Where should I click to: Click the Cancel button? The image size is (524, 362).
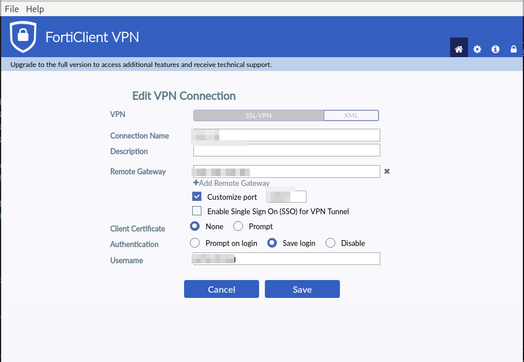click(x=222, y=289)
